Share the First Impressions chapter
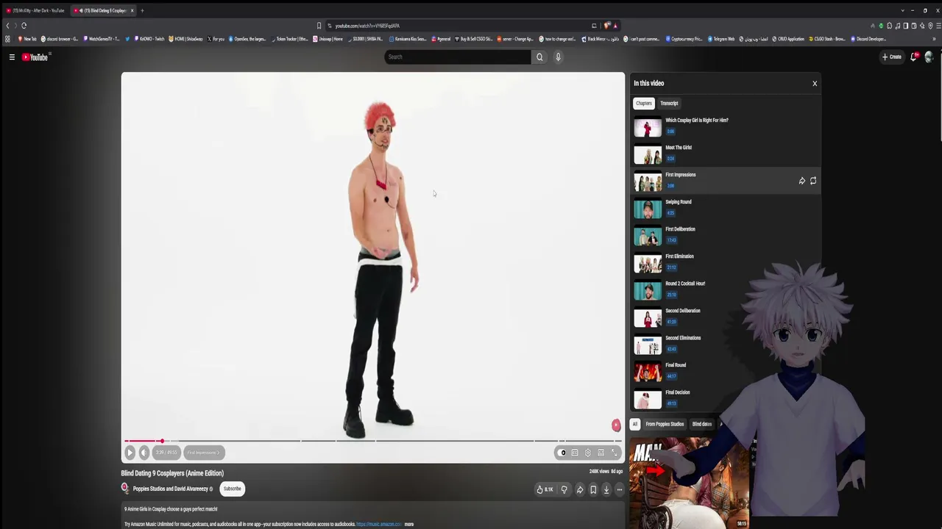This screenshot has width=942, height=529. 802,181
